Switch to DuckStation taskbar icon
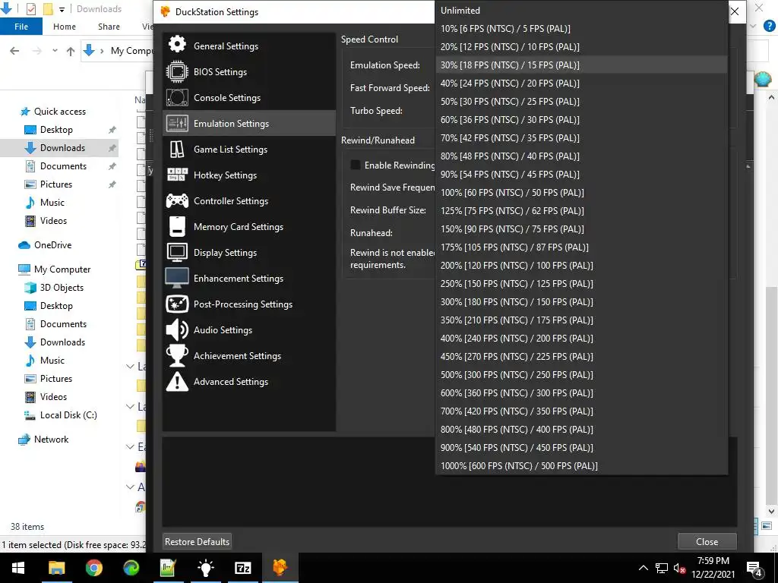The width and height of the screenshot is (778, 583). (x=280, y=568)
